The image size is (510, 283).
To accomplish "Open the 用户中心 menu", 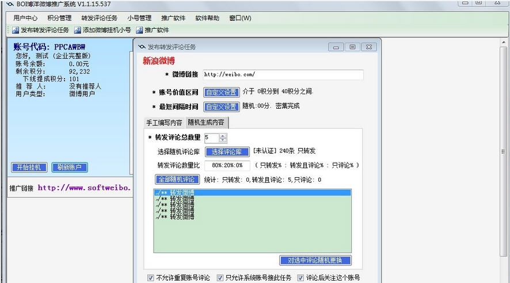I will [x=25, y=18].
